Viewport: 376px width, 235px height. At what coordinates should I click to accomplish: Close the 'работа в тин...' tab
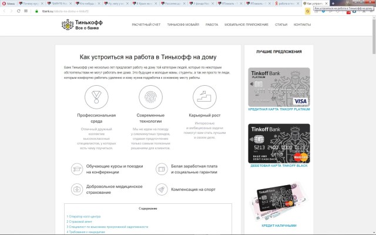point(298,4)
